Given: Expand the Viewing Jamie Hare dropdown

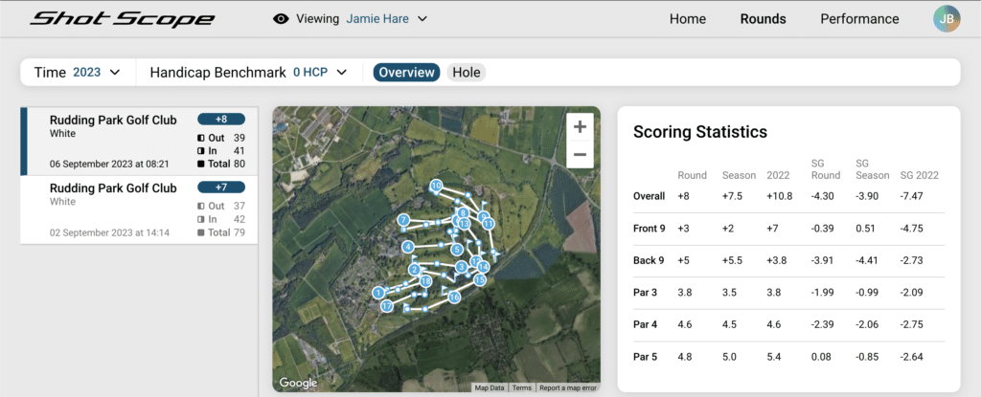Looking at the screenshot, I should (422, 19).
